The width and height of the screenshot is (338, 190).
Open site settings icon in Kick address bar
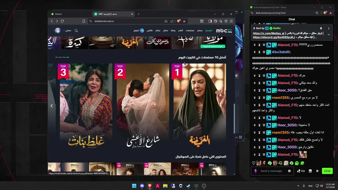(x=252, y=13)
